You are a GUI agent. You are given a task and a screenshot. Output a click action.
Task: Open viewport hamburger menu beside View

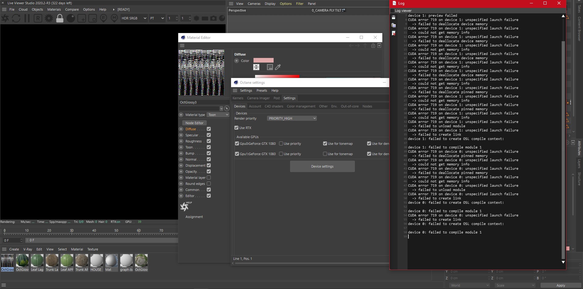231,4
